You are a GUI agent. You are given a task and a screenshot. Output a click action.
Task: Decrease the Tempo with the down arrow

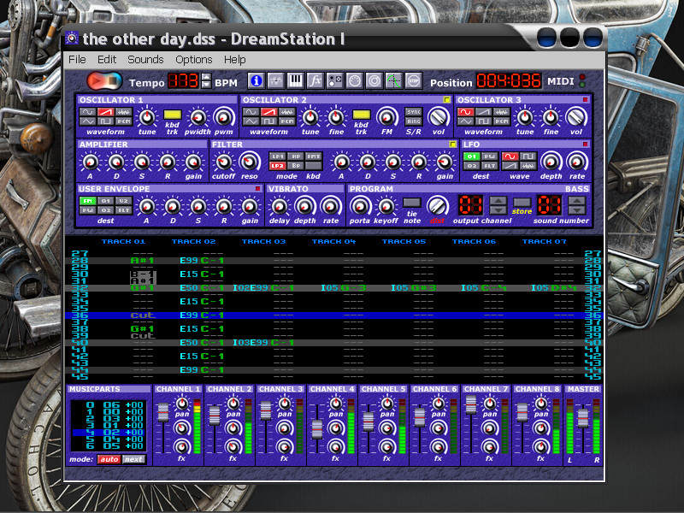click(207, 85)
